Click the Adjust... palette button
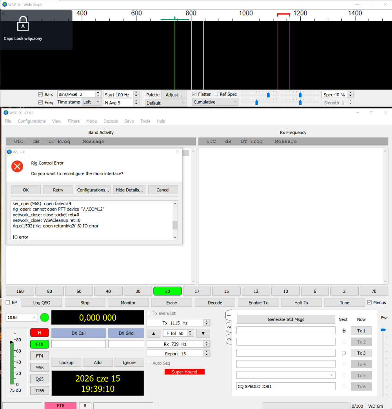Viewport: 392px width, 409px height. coord(174,95)
